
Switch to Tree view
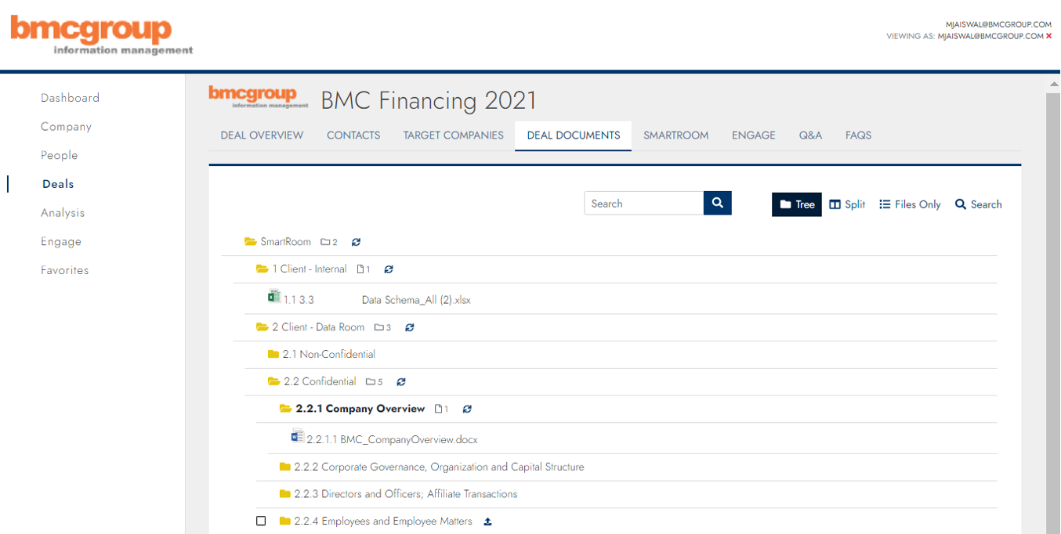pos(797,204)
